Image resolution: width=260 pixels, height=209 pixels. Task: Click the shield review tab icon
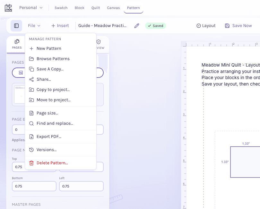(99, 42)
